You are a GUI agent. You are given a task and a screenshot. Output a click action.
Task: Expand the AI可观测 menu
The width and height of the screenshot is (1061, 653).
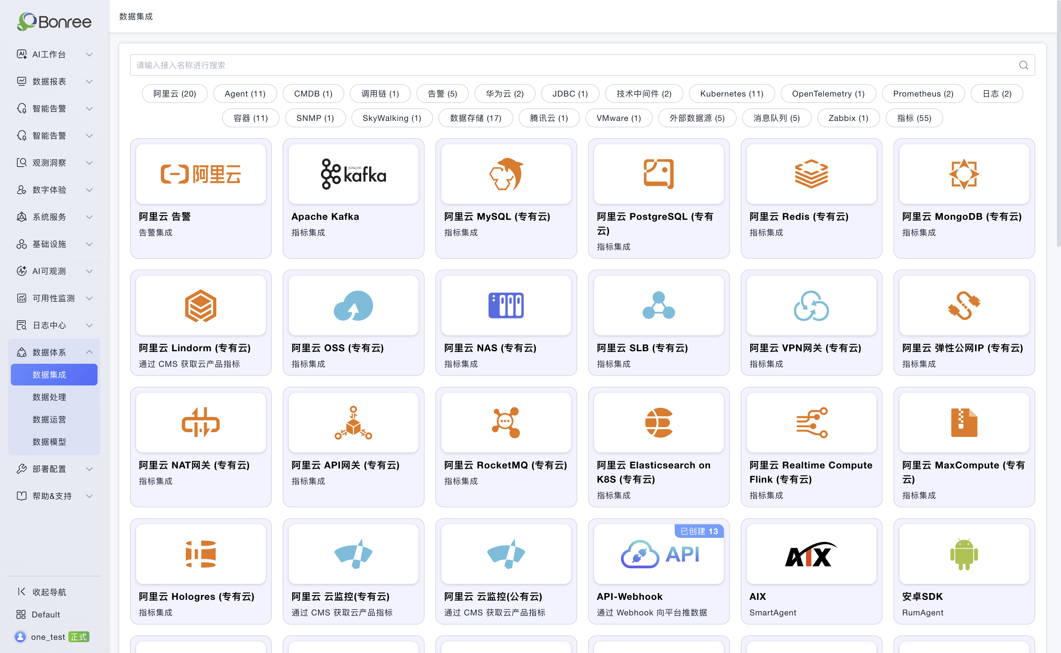[x=55, y=271]
